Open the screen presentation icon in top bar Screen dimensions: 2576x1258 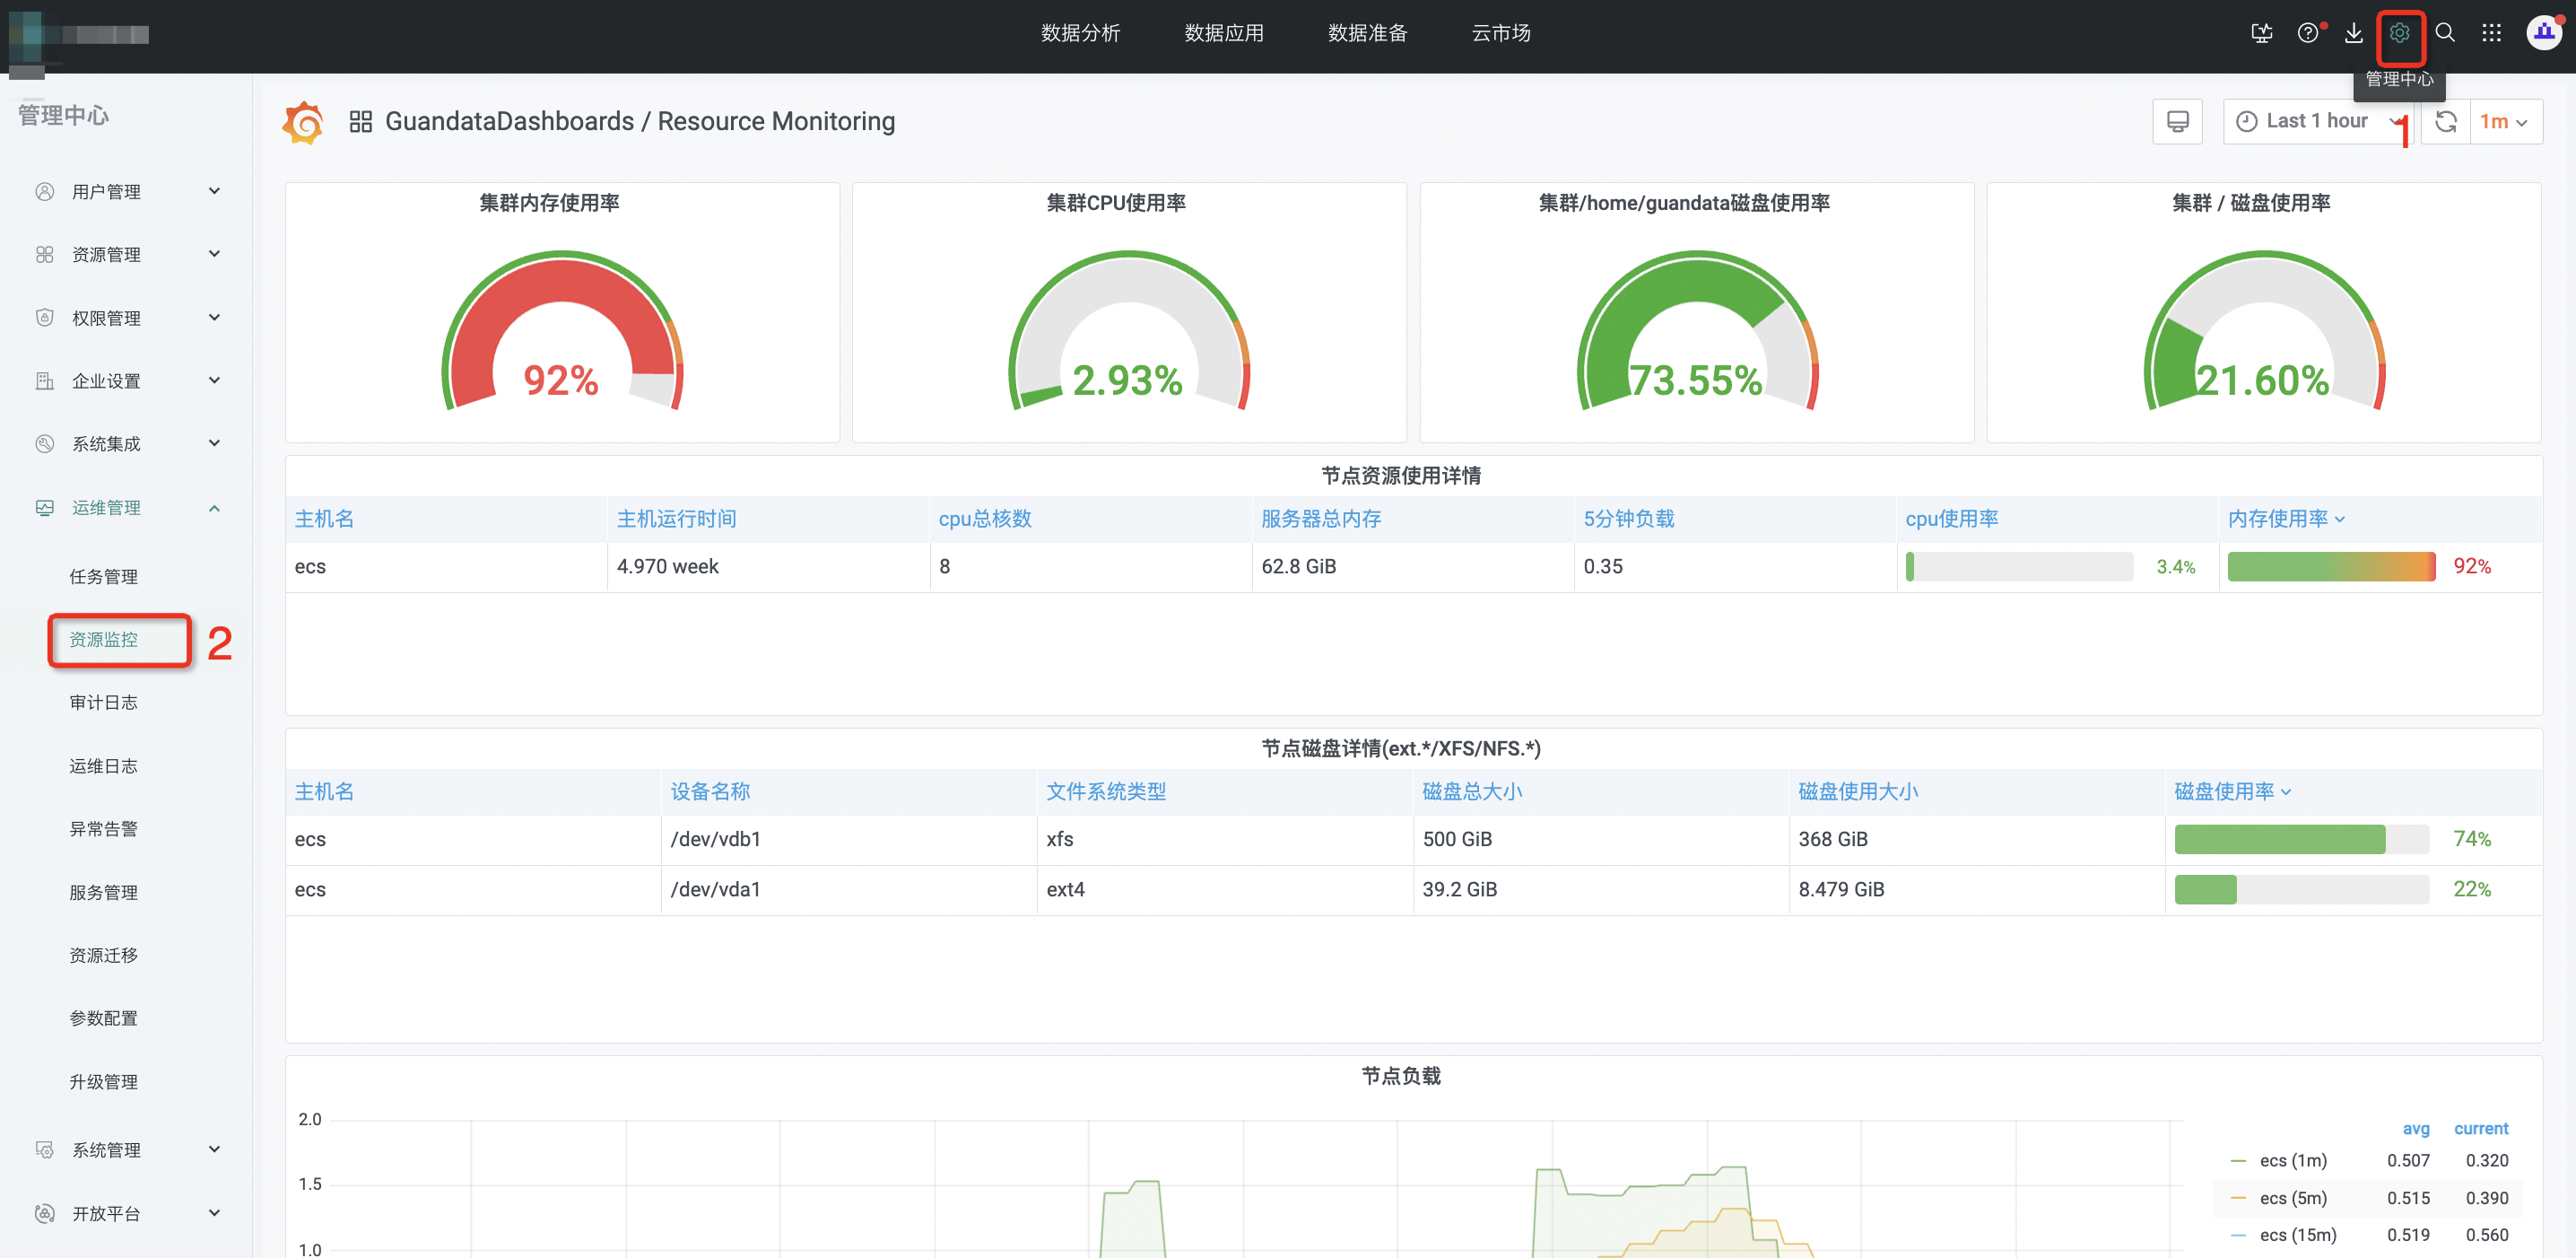(2261, 34)
